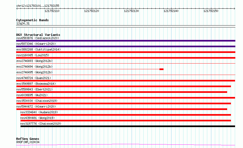
Task: Open the RHOF|NM_019034 gene label
Action: 28,142
